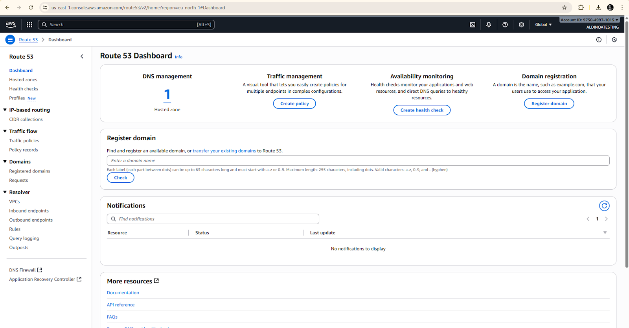The width and height of the screenshot is (629, 328).
Task: Open the Global region dropdown
Action: coord(543,25)
